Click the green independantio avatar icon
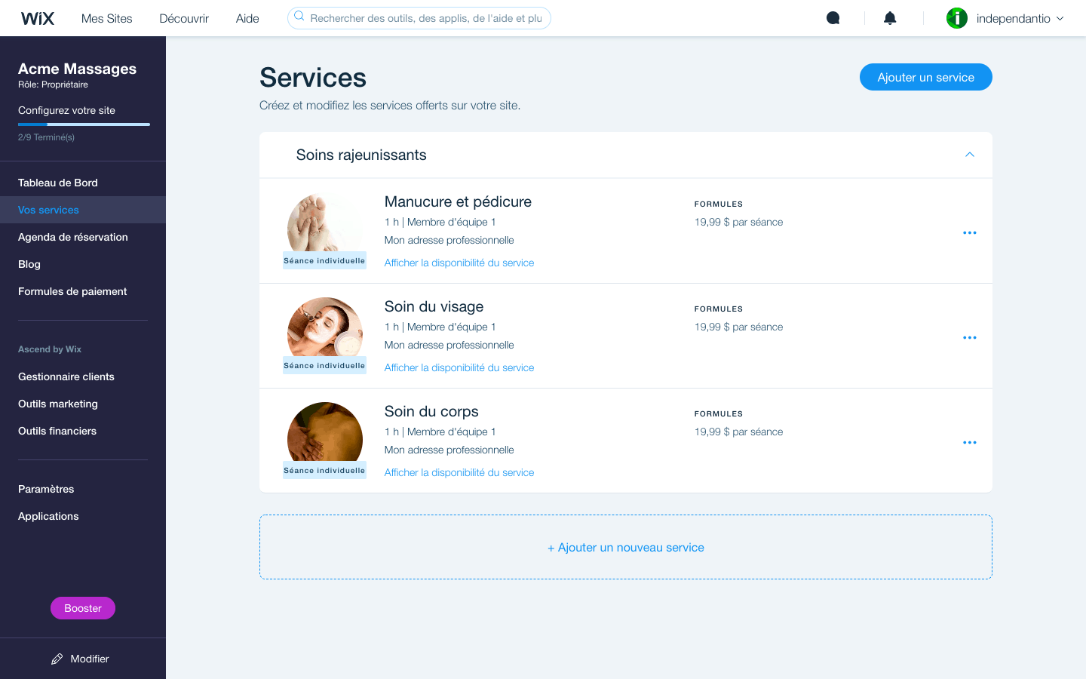The width and height of the screenshot is (1086, 679). [956, 18]
